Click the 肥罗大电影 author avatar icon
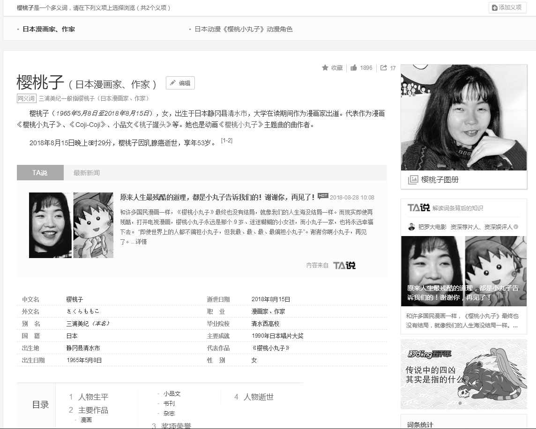Image resolution: width=536 pixels, height=429 pixels. coord(411,227)
